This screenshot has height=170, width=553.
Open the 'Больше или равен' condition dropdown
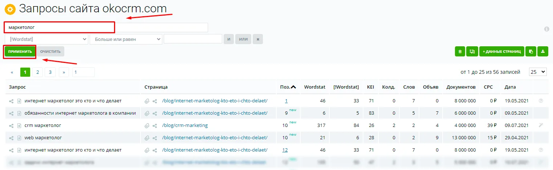[126, 39]
